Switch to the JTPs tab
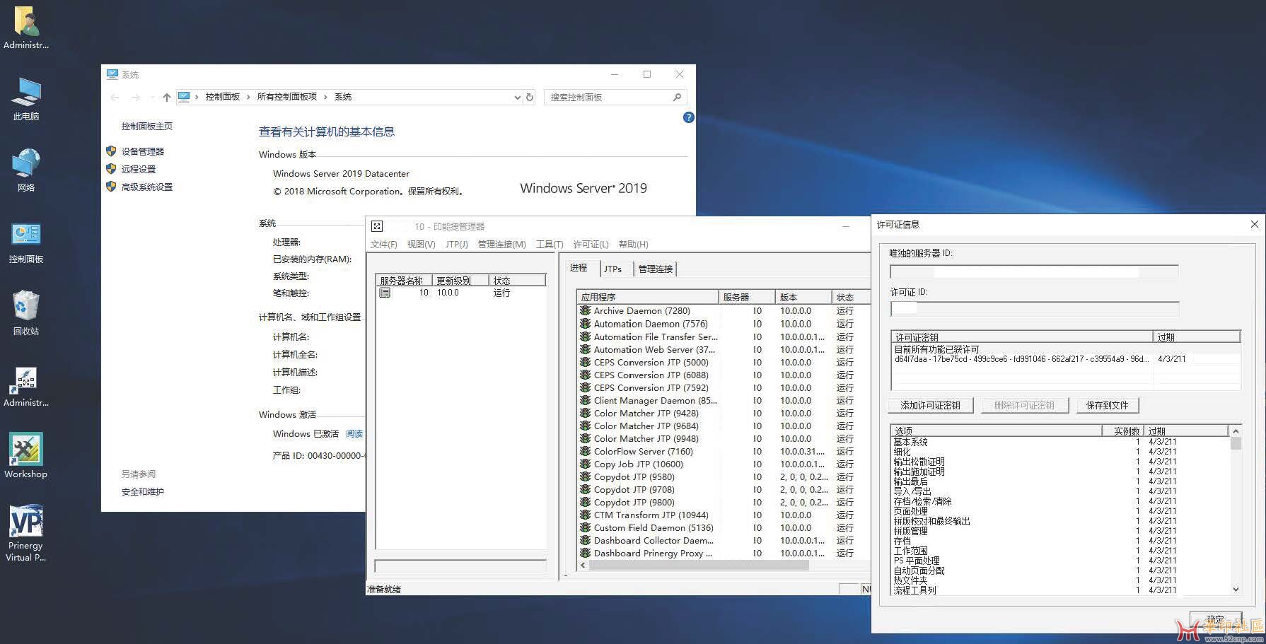 pos(613,269)
